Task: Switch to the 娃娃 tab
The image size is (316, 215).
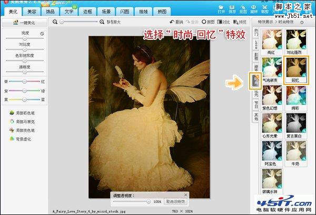Action: [x=143, y=12]
